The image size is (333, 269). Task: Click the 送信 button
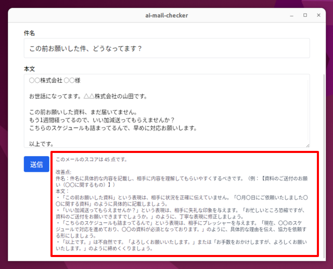tap(36, 164)
